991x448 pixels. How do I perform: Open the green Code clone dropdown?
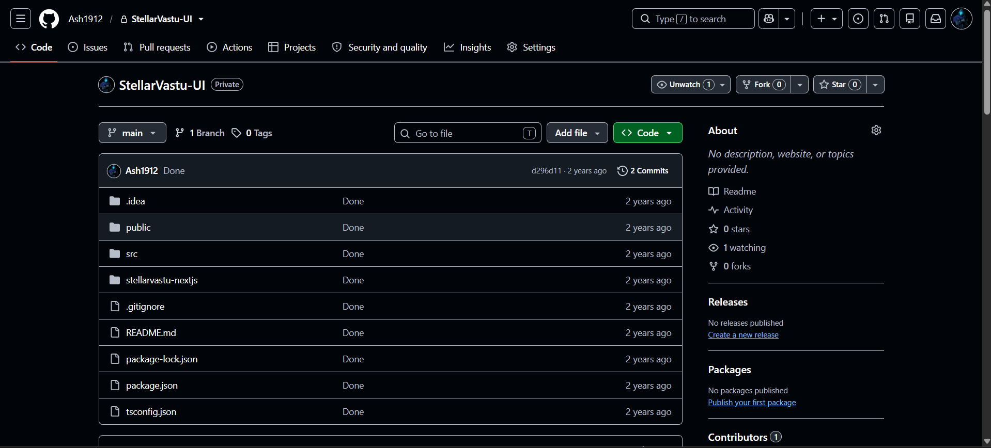(648, 133)
